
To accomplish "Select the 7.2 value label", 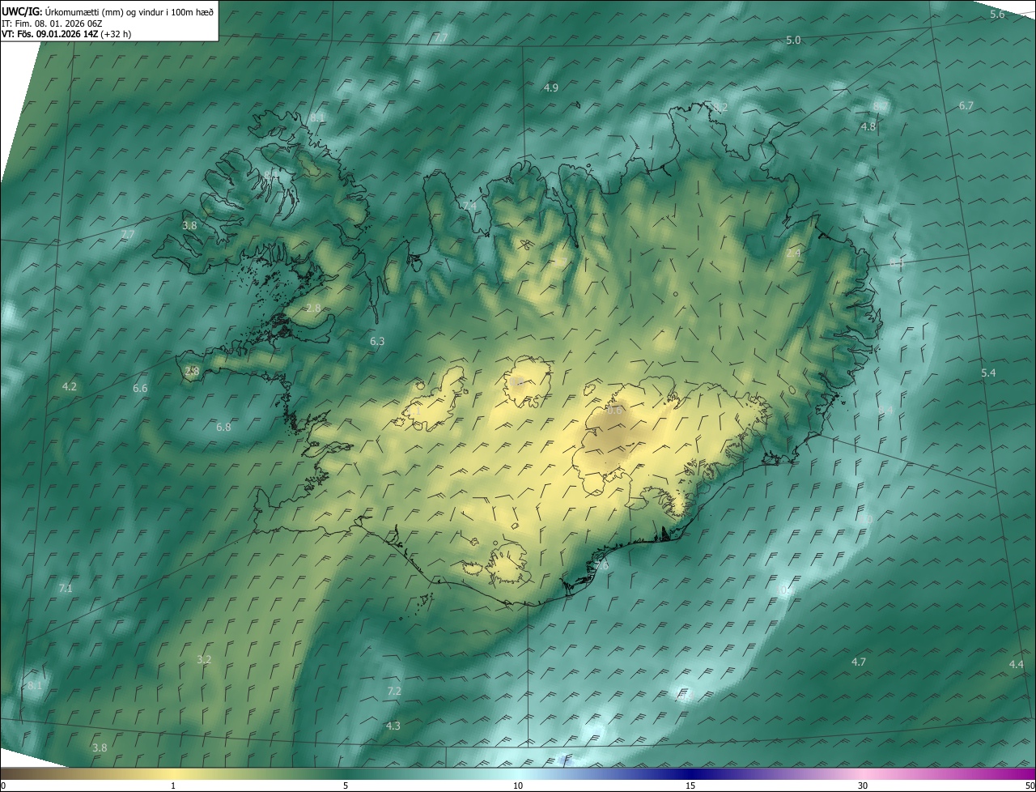I will point(394,692).
